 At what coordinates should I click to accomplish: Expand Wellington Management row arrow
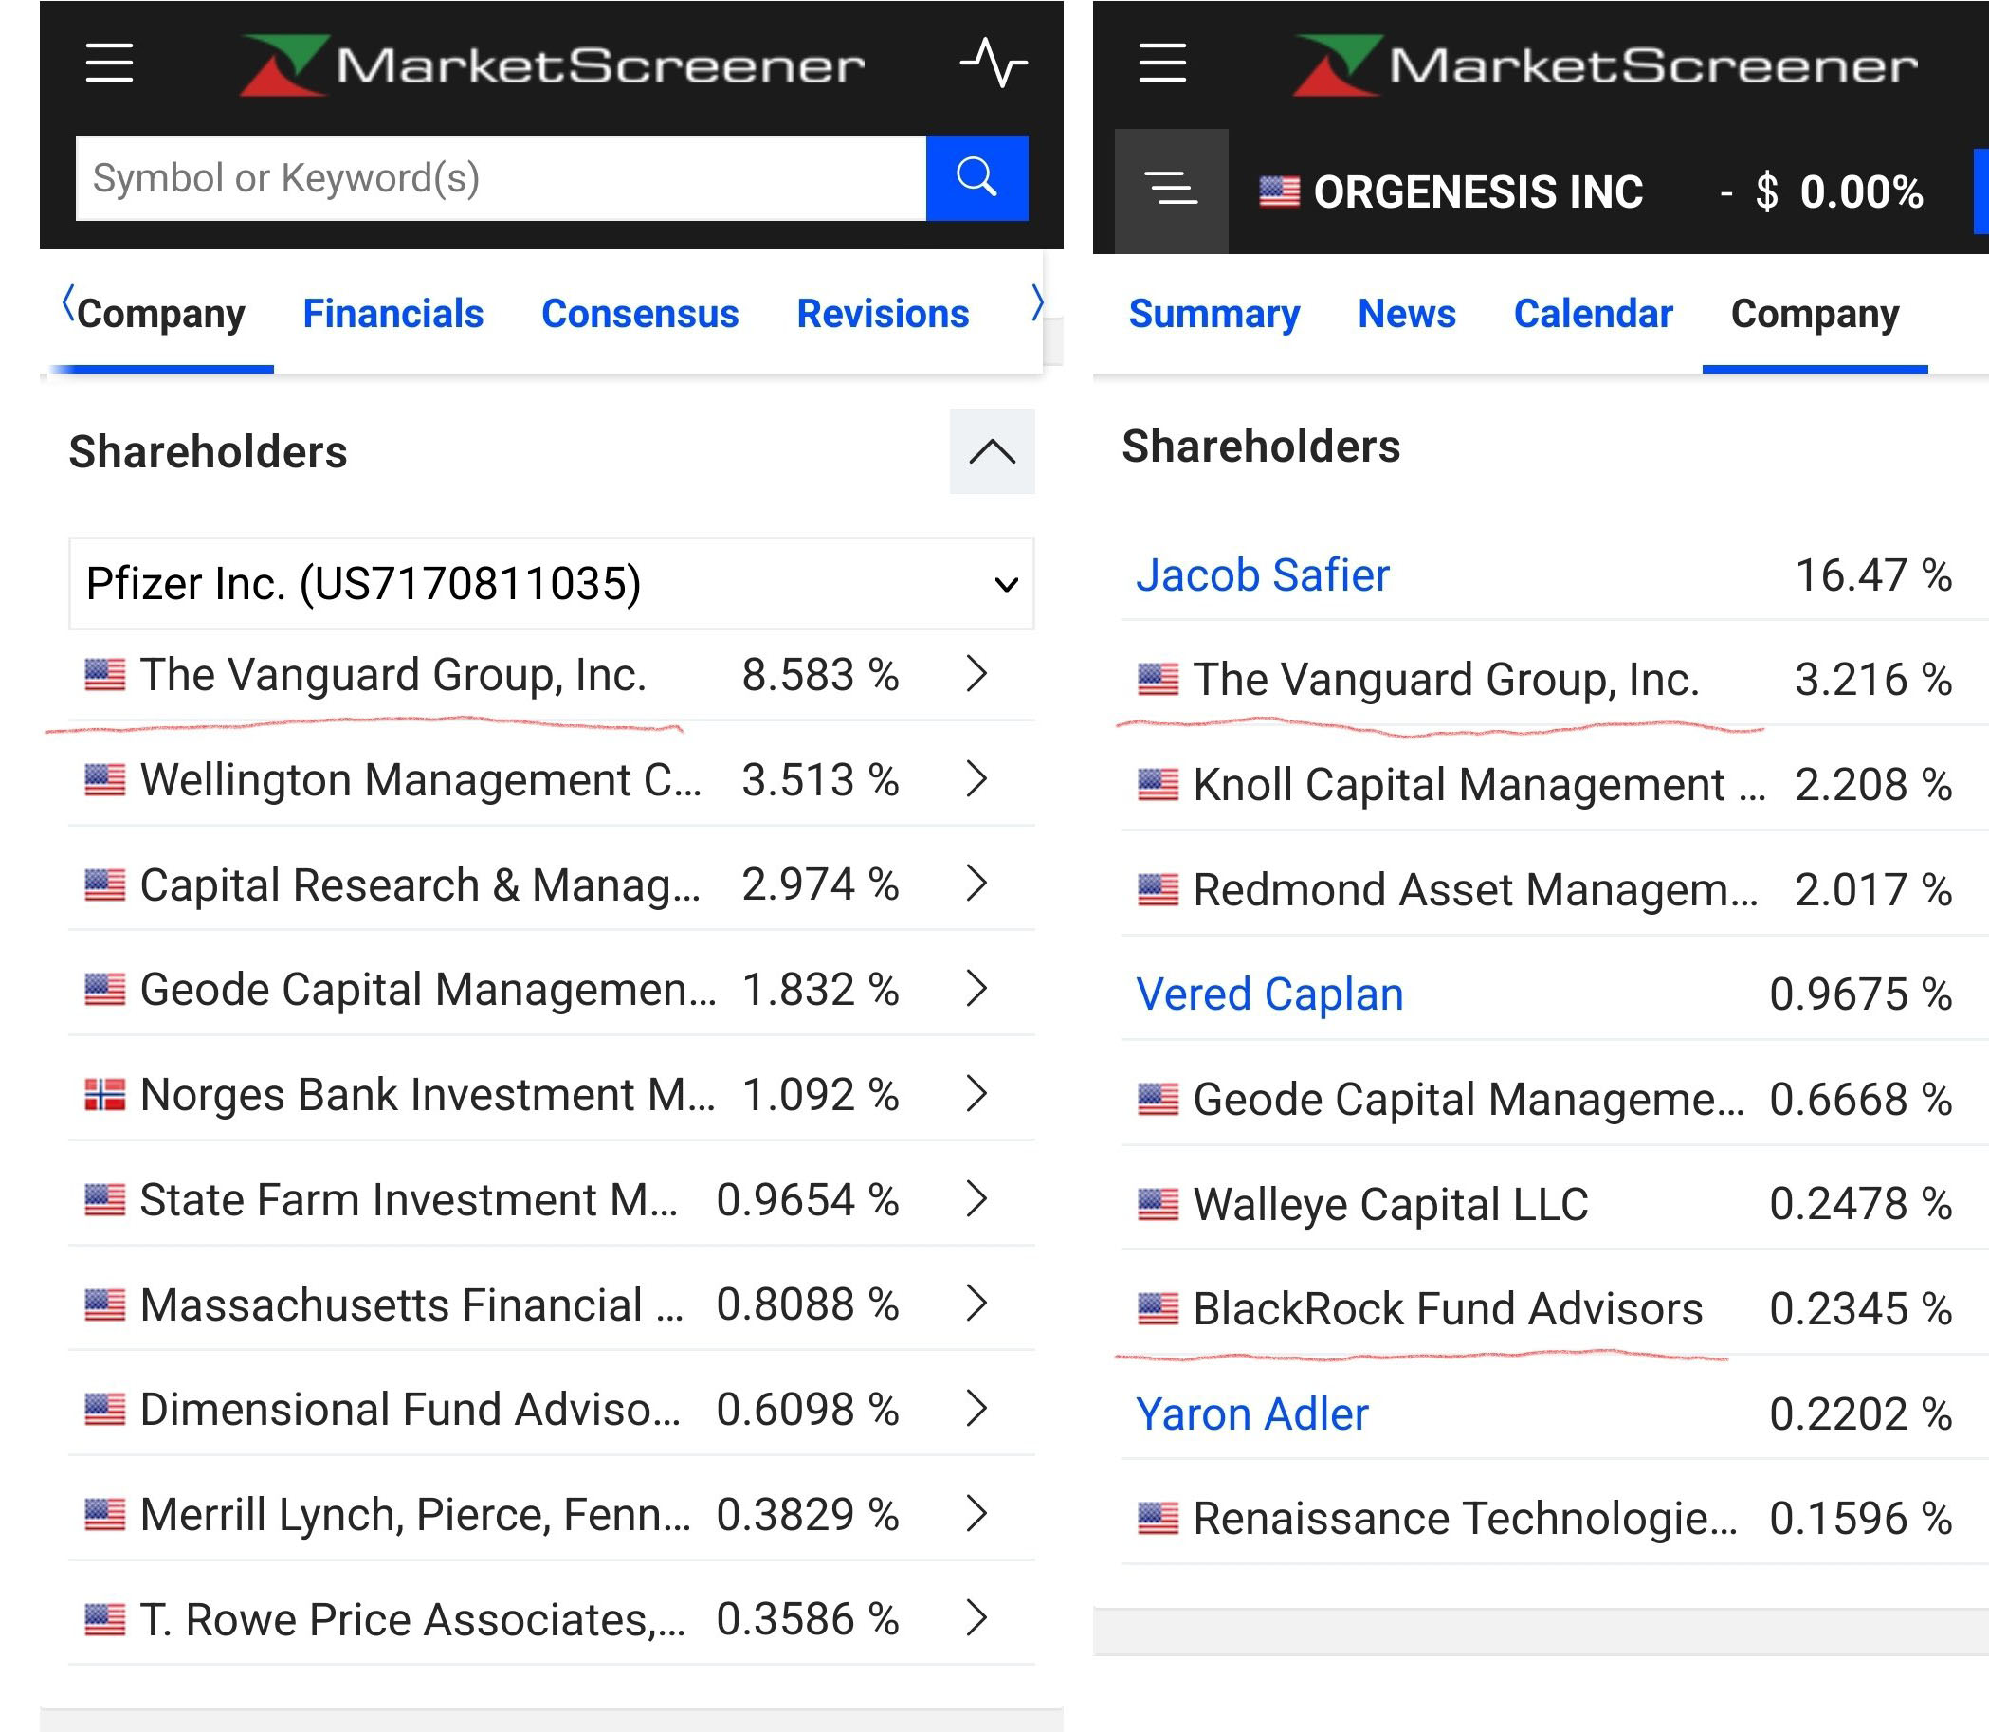977,779
